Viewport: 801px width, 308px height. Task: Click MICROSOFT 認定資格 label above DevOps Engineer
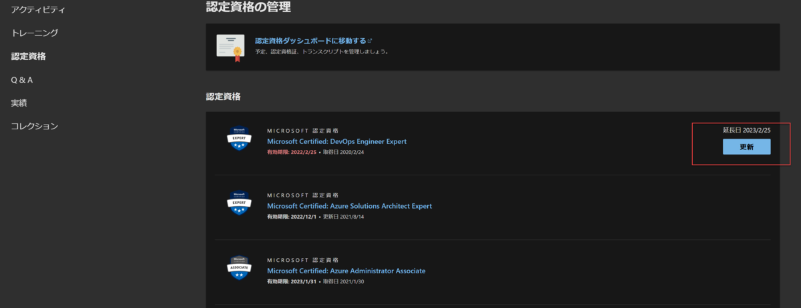pyautogui.click(x=302, y=131)
